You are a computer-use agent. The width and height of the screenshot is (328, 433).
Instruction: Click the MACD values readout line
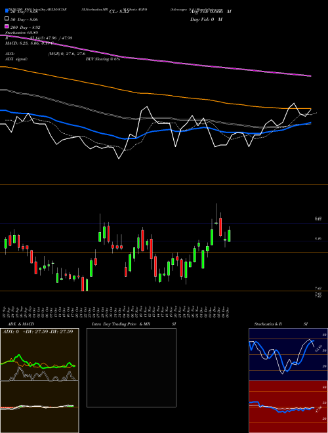click(x=28, y=43)
